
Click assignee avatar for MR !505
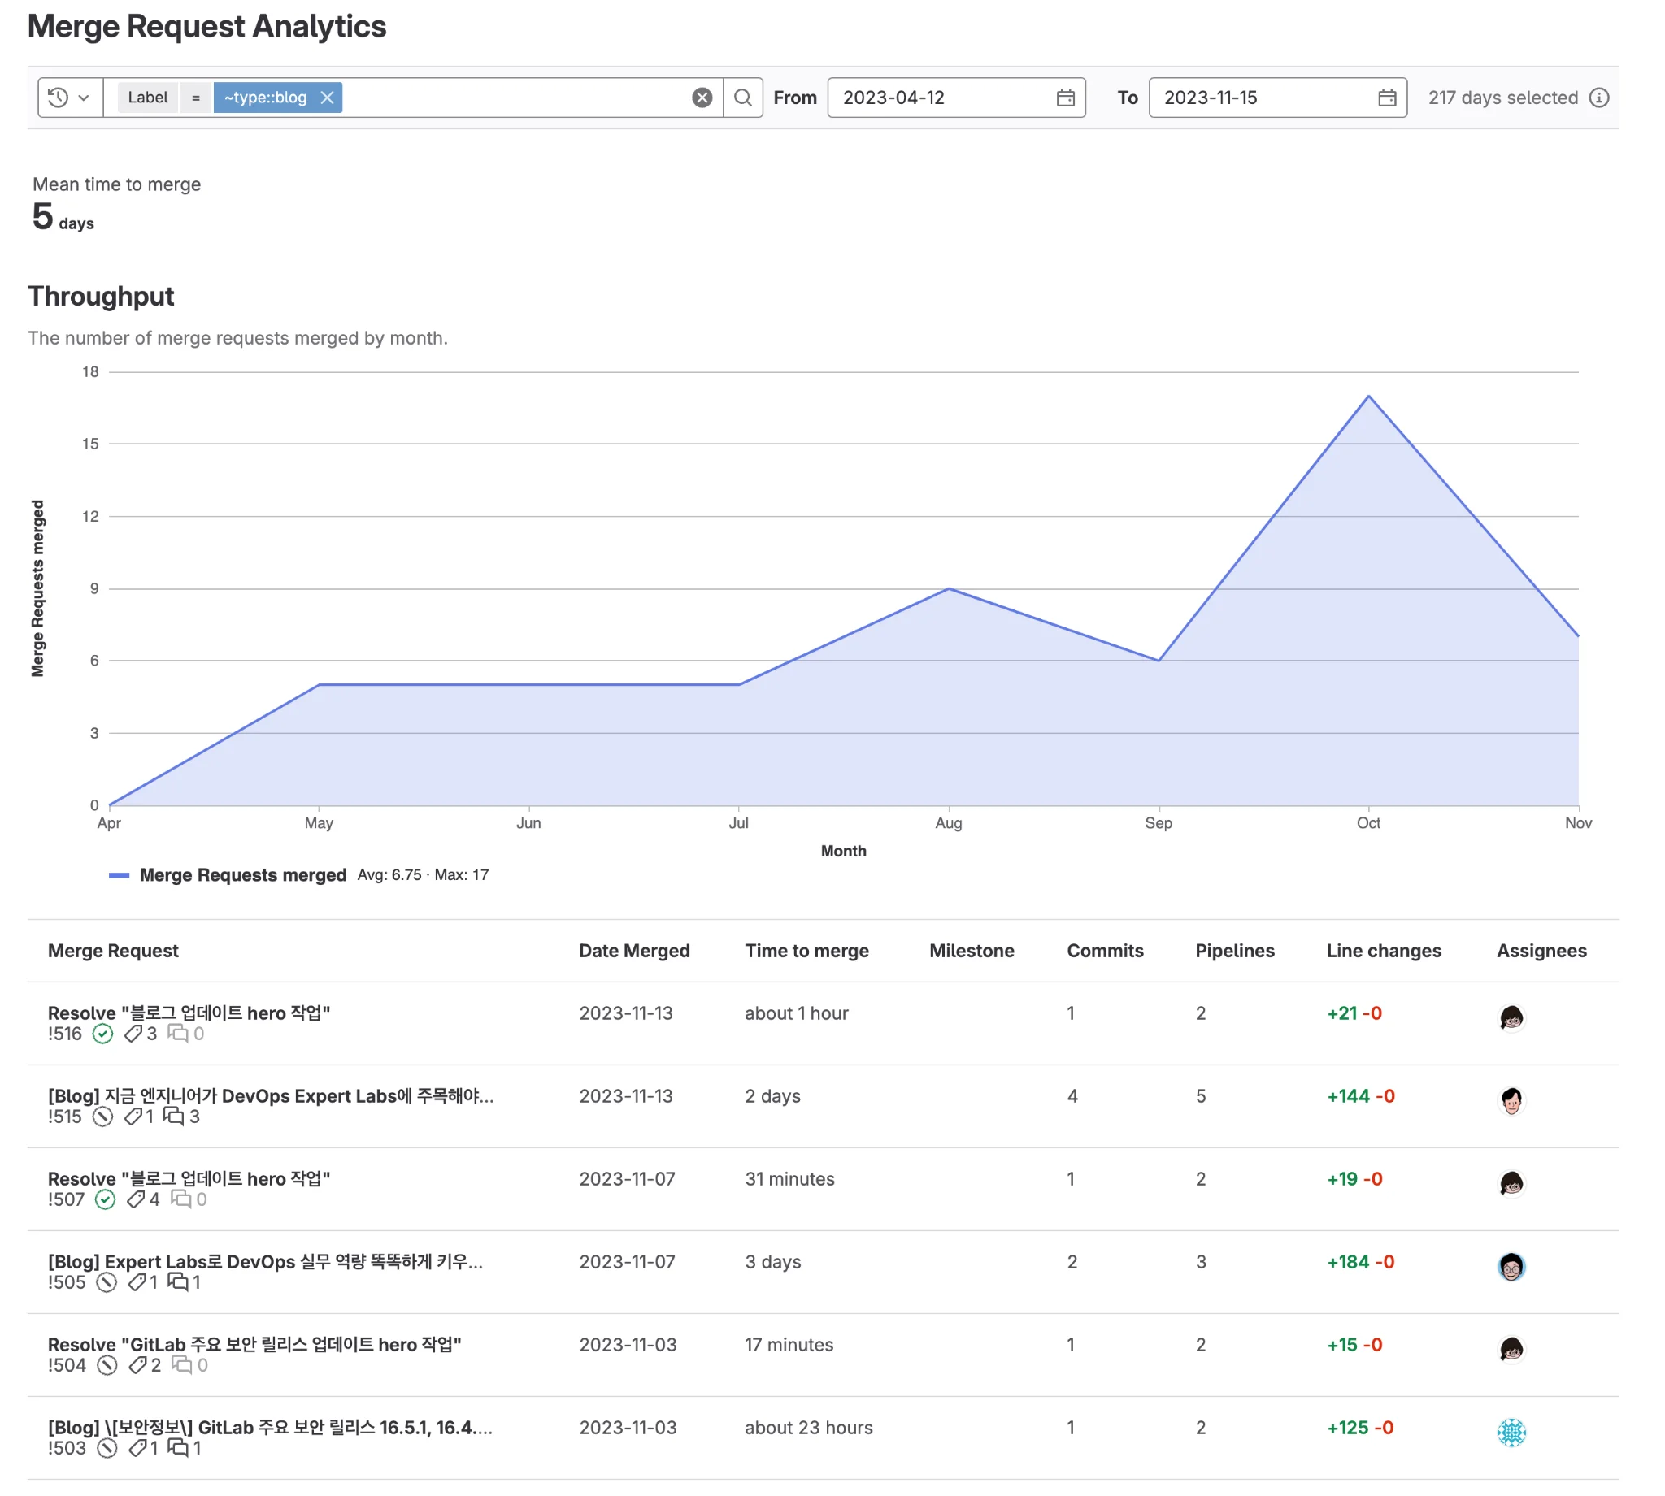[1511, 1267]
